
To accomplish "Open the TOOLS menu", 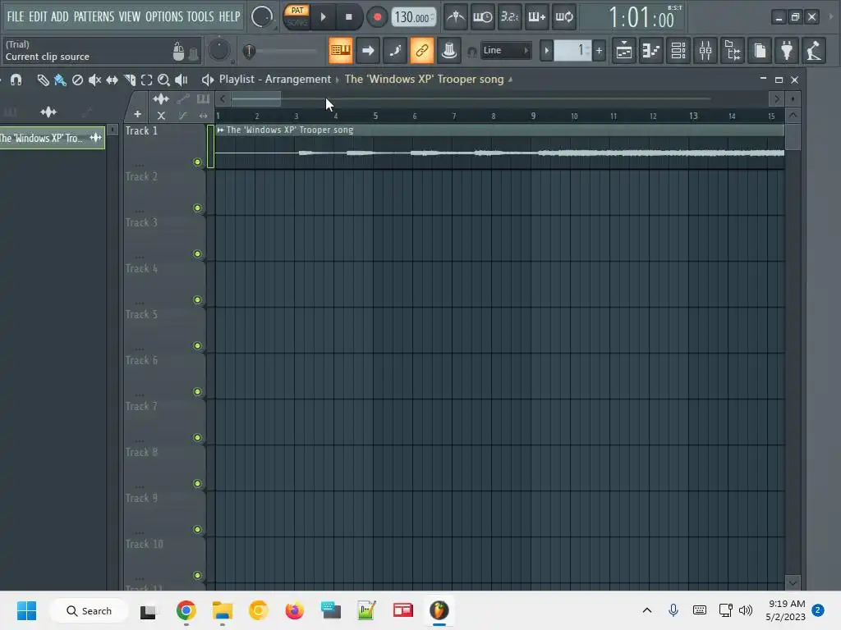I will (x=200, y=16).
